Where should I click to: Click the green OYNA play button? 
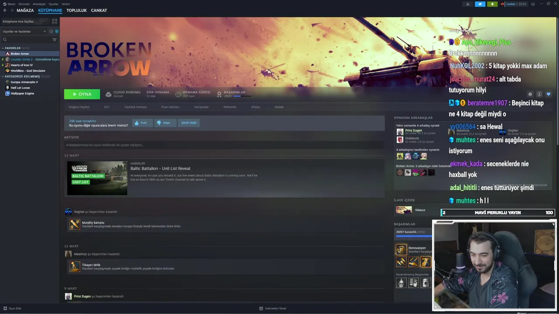pyautogui.click(x=82, y=94)
